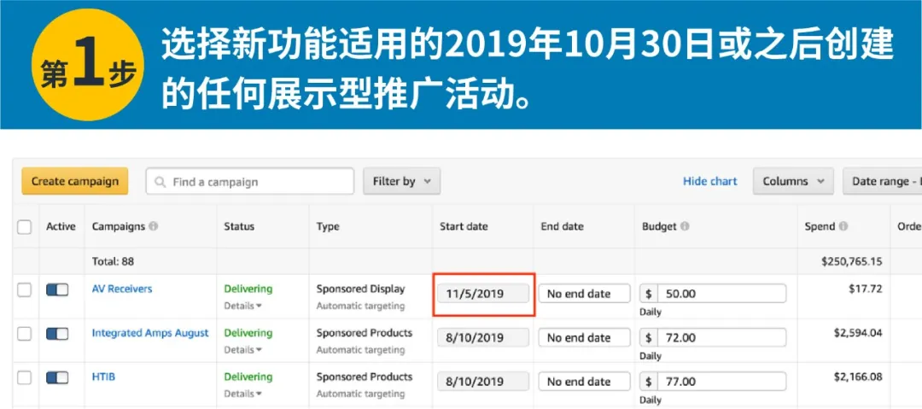Viewport: 922px width, 409px height.
Task: Click info icon beside Budget header
Action: coord(686,226)
